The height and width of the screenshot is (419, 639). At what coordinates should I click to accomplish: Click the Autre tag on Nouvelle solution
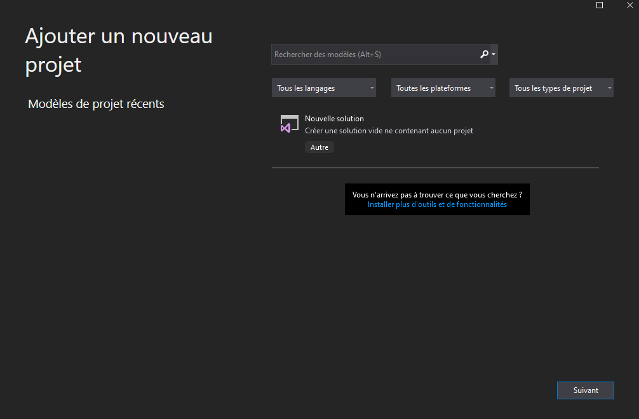pyautogui.click(x=319, y=147)
